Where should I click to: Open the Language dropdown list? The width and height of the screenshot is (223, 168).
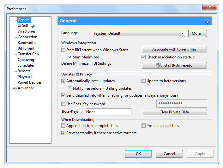point(139,33)
